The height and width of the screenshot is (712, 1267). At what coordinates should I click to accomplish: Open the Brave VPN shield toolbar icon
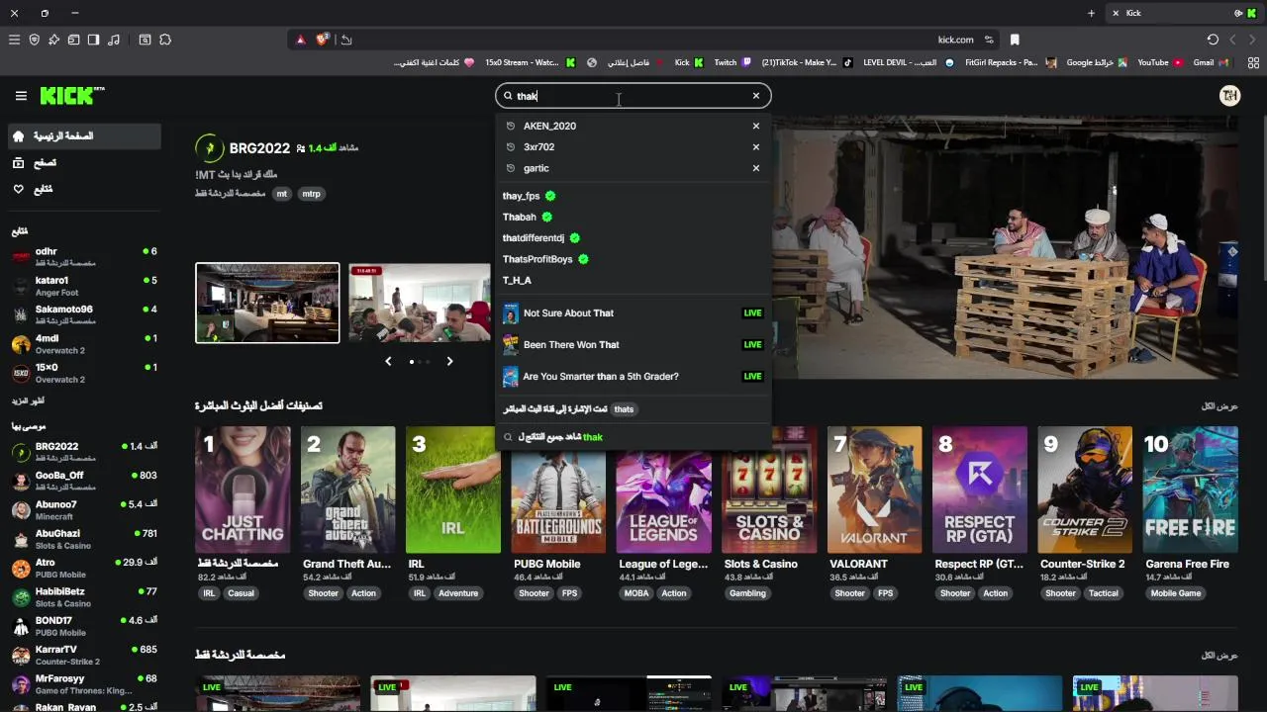point(35,40)
